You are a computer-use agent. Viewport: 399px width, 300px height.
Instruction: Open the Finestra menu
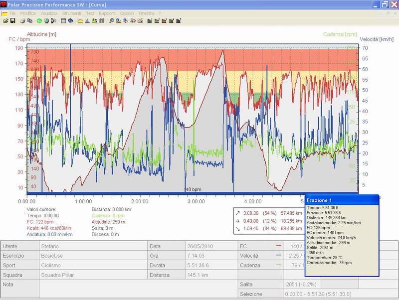(146, 13)
